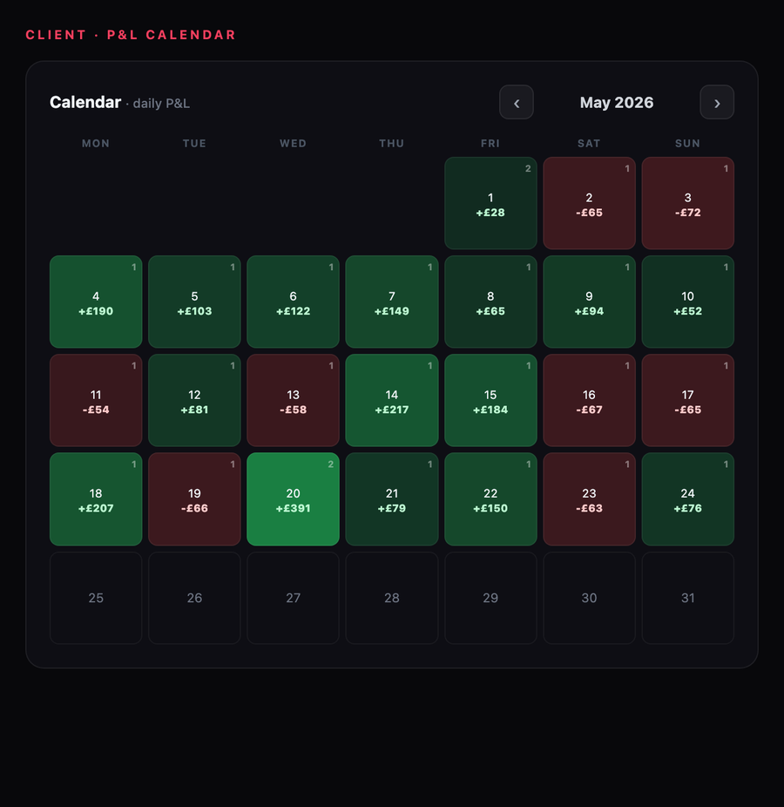Open day 17 loss of -£65
784x807 pixels.
tap(688, 400)
